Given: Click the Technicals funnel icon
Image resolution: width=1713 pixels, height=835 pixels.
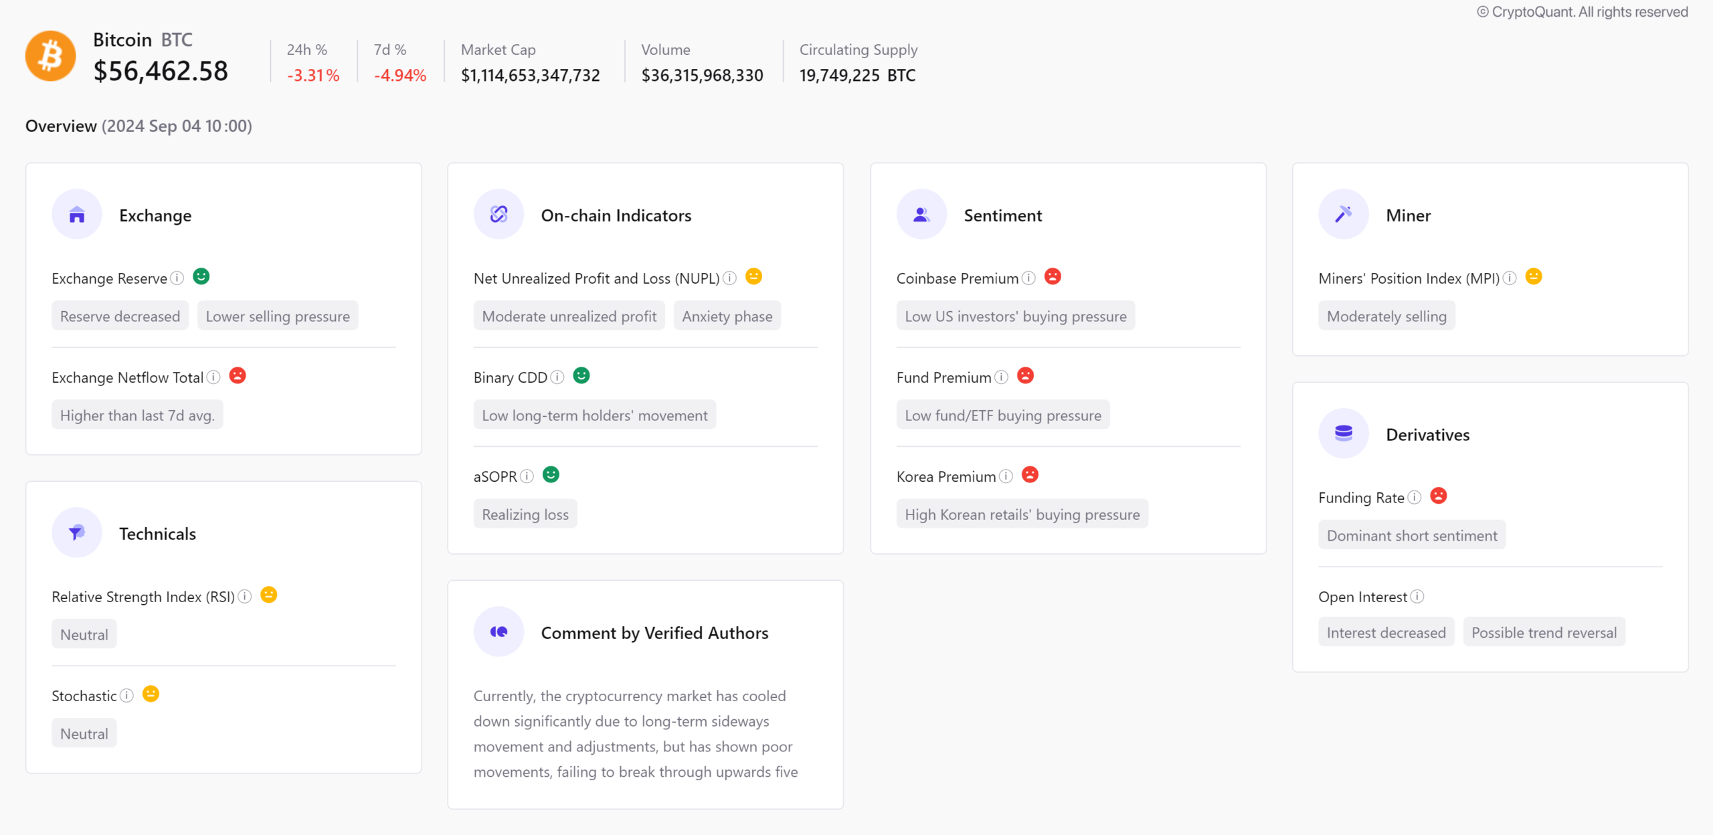Looking at the screenshot, I should pyautogui.click(x=77, y=533).
